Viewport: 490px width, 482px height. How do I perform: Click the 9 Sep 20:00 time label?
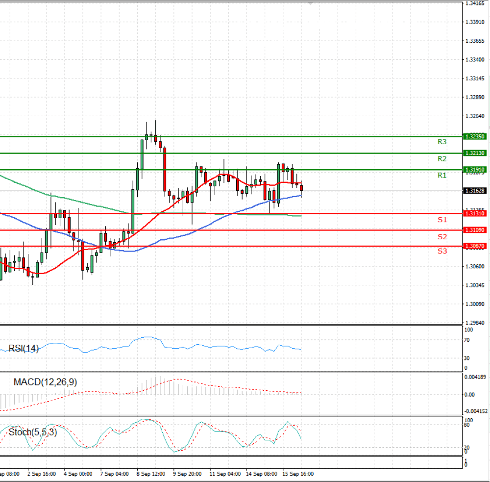click(187, 474)
